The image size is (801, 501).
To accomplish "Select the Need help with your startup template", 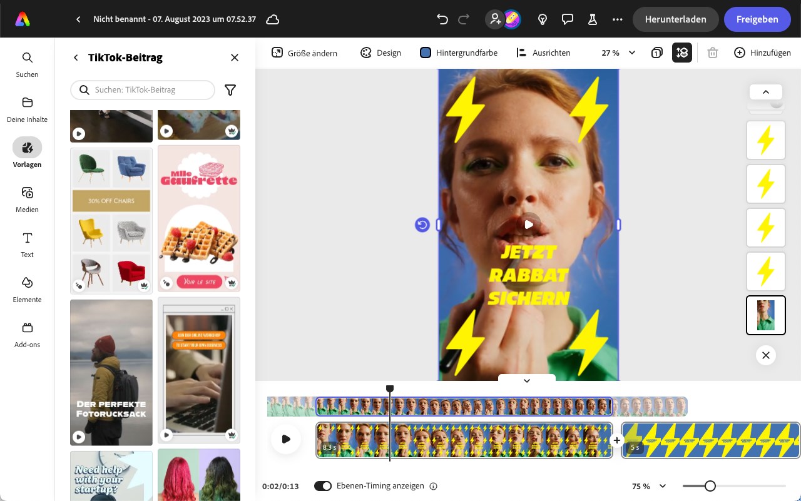I will (111, 476).
